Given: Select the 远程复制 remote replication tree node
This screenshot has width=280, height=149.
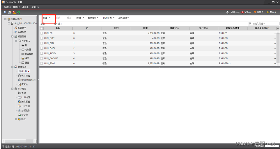Looking at the screenshot, I should tap(24, 102).
